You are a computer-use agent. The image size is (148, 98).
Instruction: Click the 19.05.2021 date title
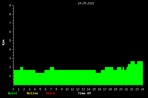point(86,3)
